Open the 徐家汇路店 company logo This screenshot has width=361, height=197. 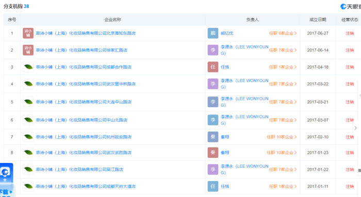pos(28,50)
